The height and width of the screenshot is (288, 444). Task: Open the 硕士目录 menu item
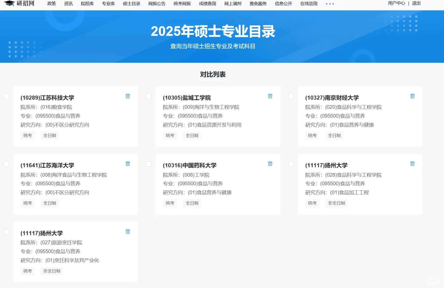pos(131,4)
